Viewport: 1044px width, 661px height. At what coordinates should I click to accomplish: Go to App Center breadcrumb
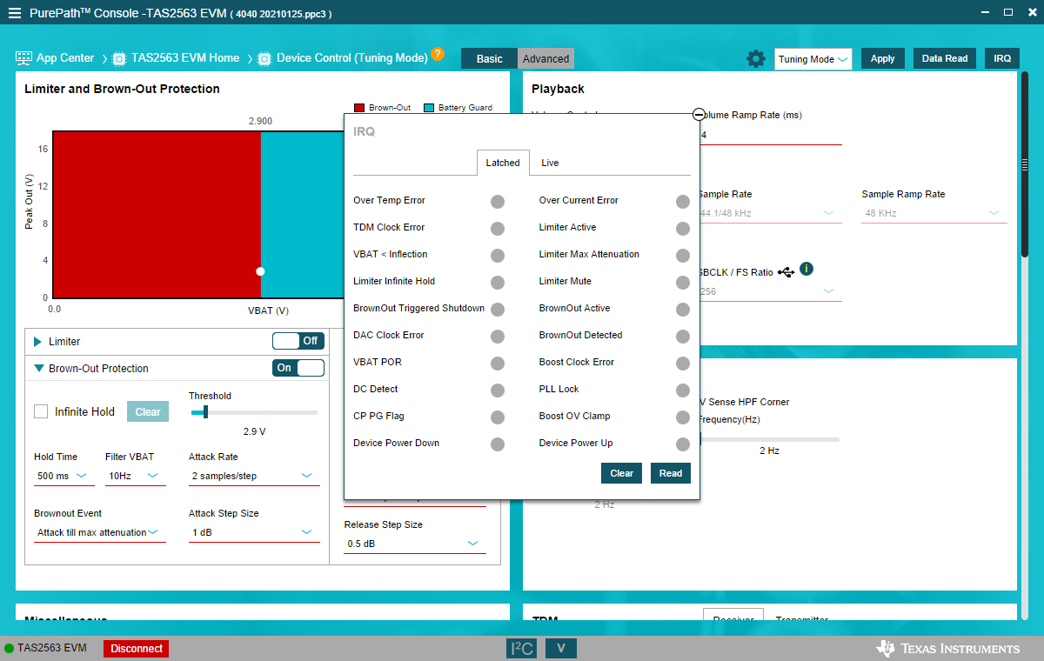[65, 58]
